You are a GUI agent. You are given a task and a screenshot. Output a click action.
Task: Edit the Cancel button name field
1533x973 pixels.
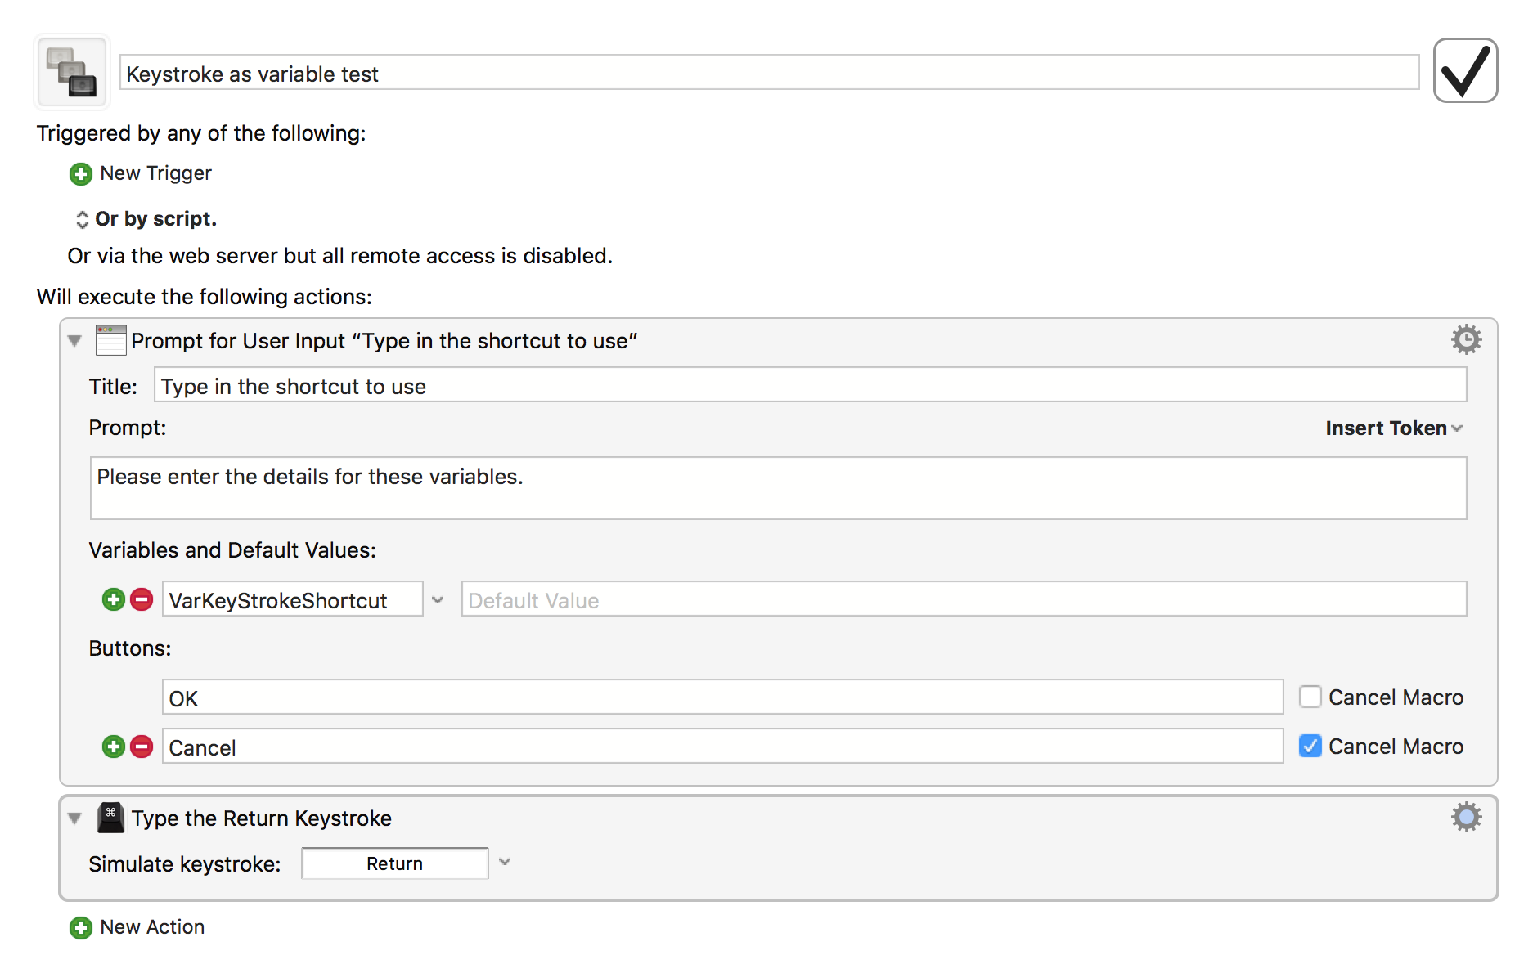pos(722,747)
